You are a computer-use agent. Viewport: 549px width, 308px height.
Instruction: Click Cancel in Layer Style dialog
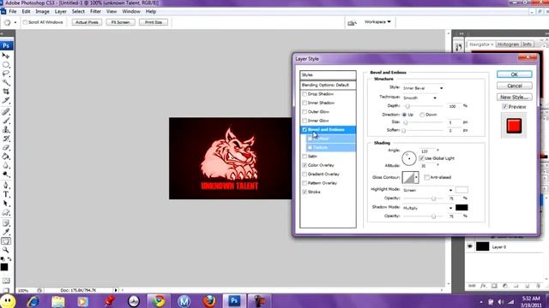514,86
